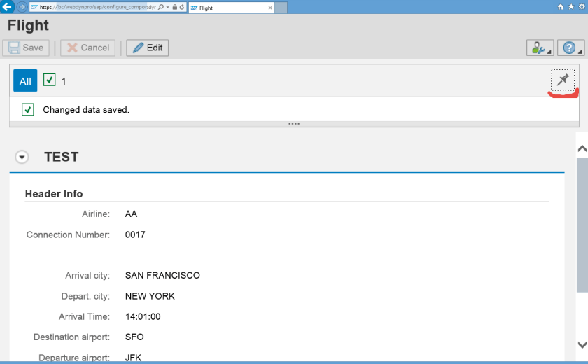Open the personalization user-wrench menu
The height and width of the screenshot is (364, 588).
pos(540,48)
